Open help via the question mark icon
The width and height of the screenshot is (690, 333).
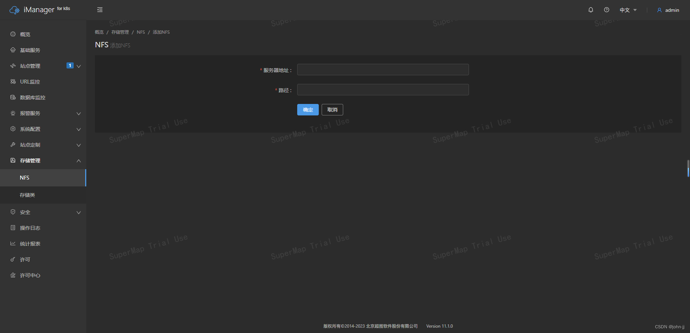tap(607, 10)
